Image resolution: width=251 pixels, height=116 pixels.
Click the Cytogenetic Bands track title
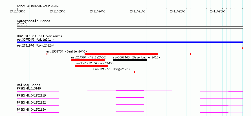(34, 21)
